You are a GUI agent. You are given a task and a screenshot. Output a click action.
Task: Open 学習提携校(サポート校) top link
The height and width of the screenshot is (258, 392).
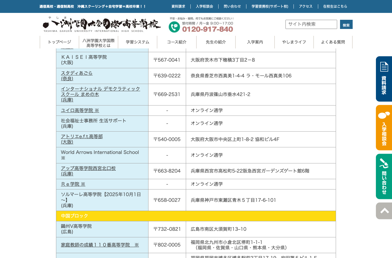pyautogui.click(x=270, y=6)
